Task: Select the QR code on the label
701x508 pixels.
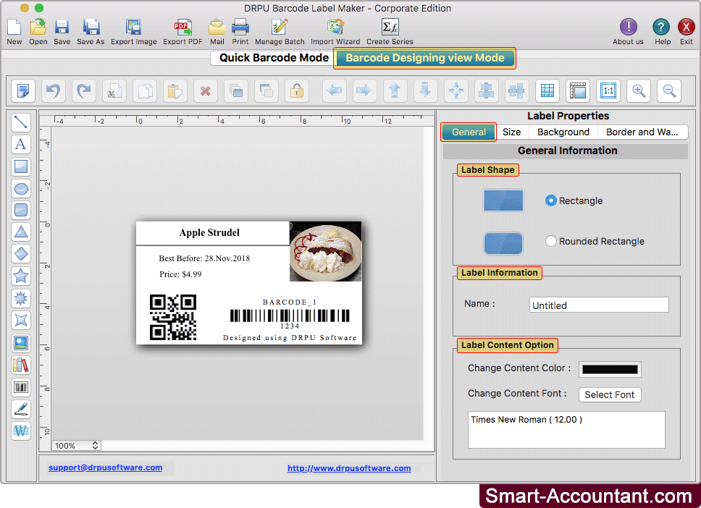Action: 173,317
